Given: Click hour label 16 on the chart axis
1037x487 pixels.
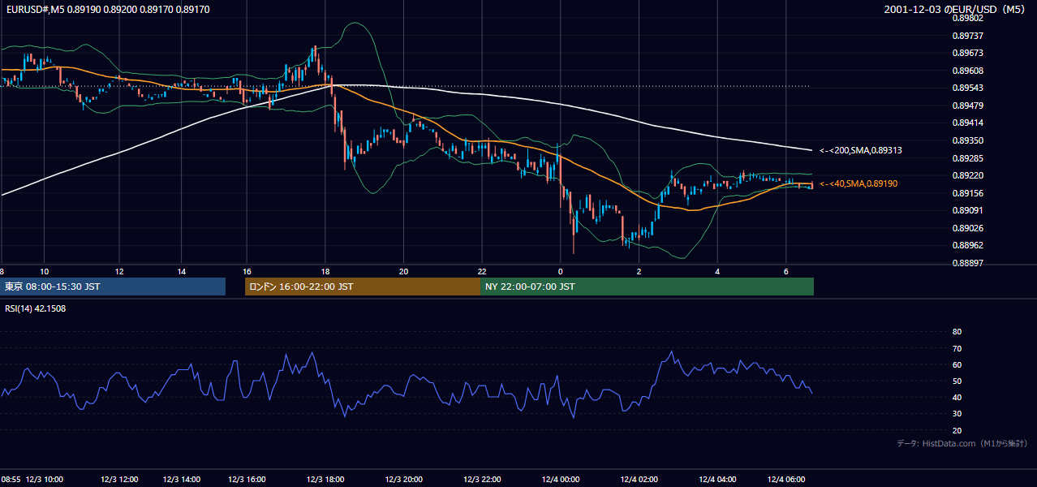Looking at the screenshot, I should point(247,271).
